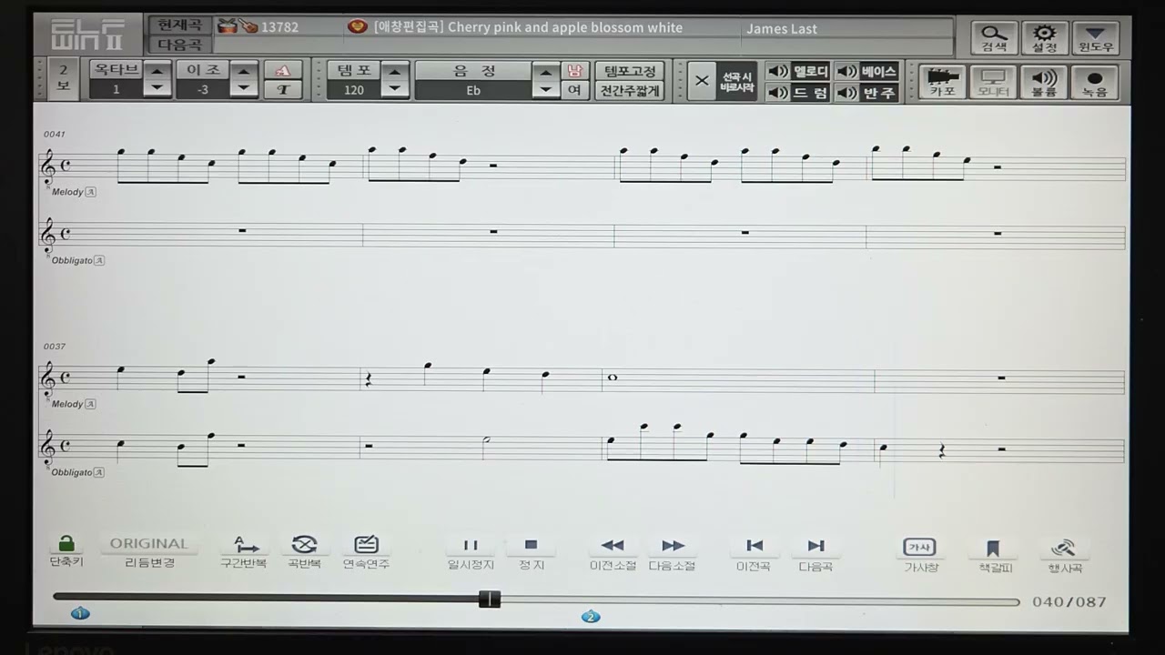Open the 설정 settings gear
The width and height of the screenshot is (1165, 655).
pos(1045,38)
